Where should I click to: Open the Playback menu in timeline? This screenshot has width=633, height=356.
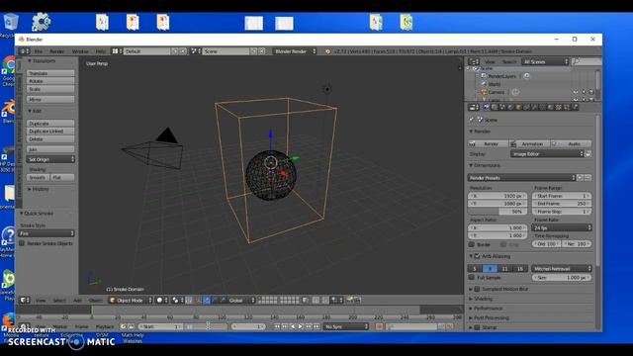coord(105,326)
